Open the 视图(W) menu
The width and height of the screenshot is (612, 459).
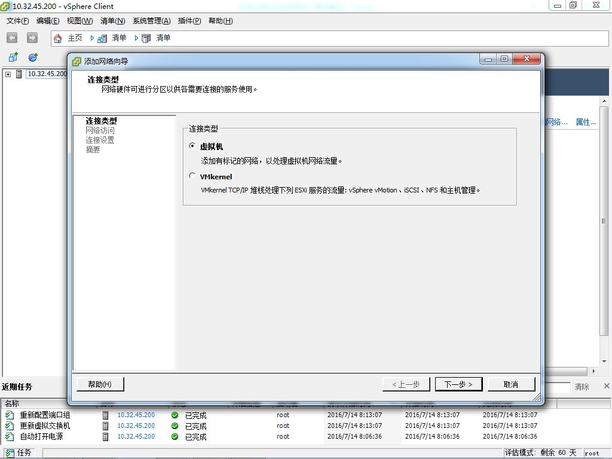[x=80, y=21]
